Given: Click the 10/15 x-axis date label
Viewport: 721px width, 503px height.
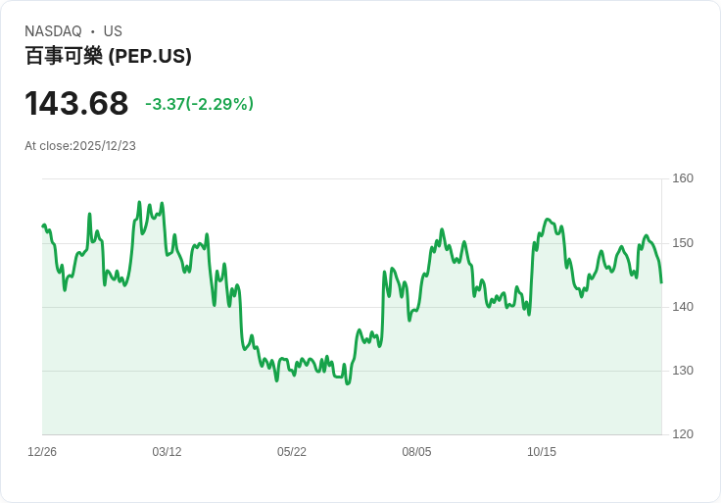Looking at the screenshot, I should tap(541, 451).
